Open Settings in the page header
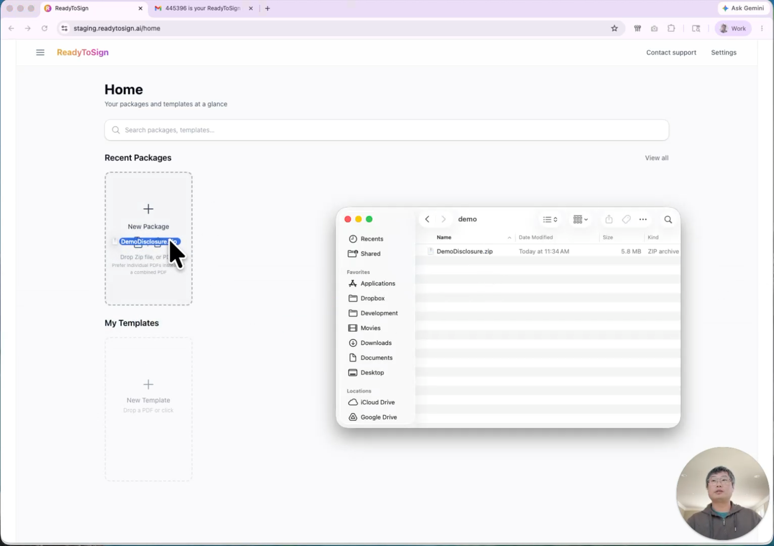 (x=723, y=53)
